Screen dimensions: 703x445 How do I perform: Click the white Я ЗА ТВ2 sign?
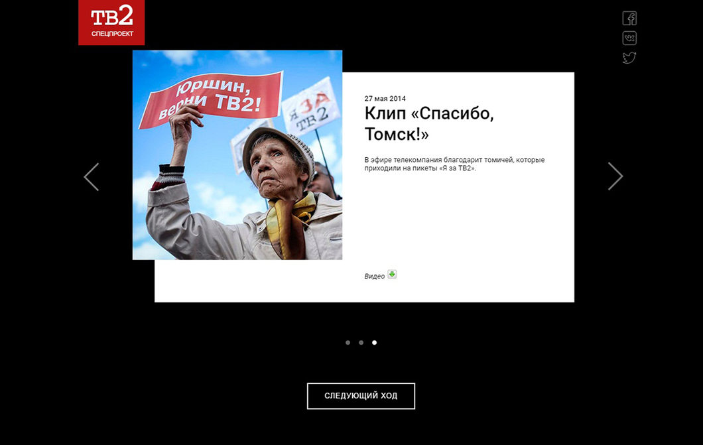pyautogui.click(x=310, y=107)
